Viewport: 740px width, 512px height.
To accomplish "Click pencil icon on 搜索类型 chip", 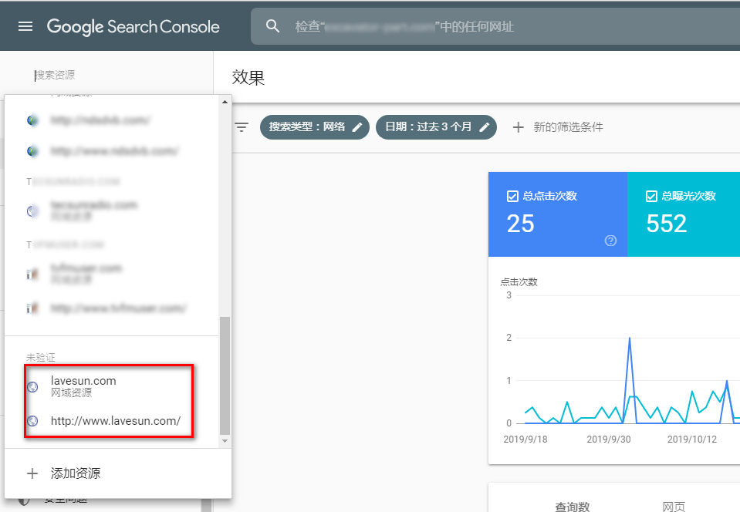I will coord(357,126).
